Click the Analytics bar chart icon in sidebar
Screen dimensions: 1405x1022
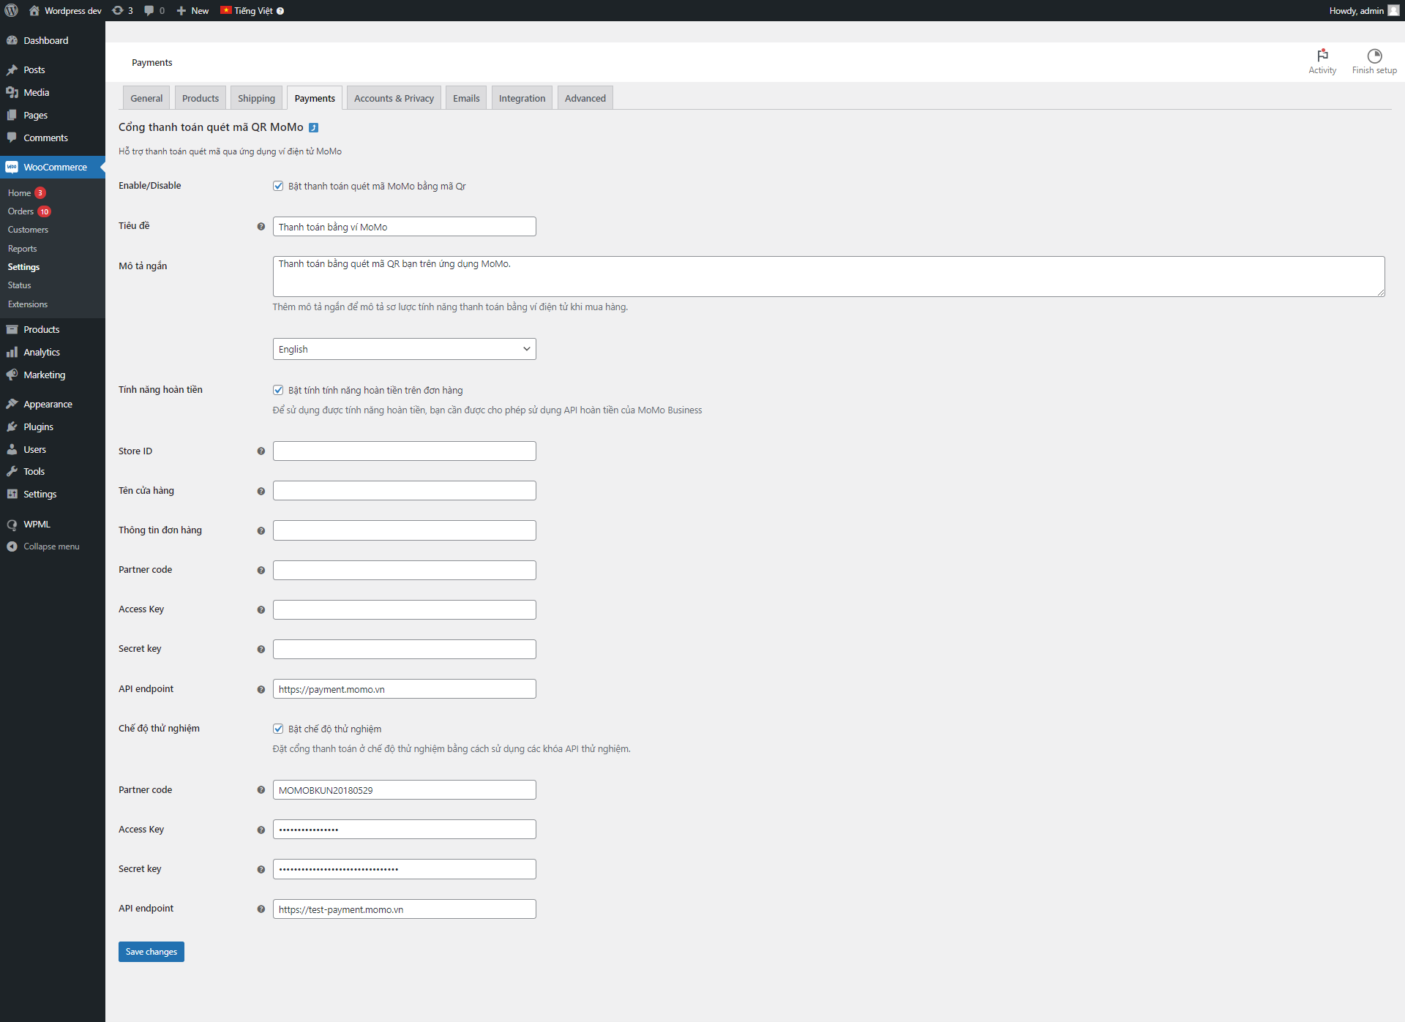[x=12, y=352]
